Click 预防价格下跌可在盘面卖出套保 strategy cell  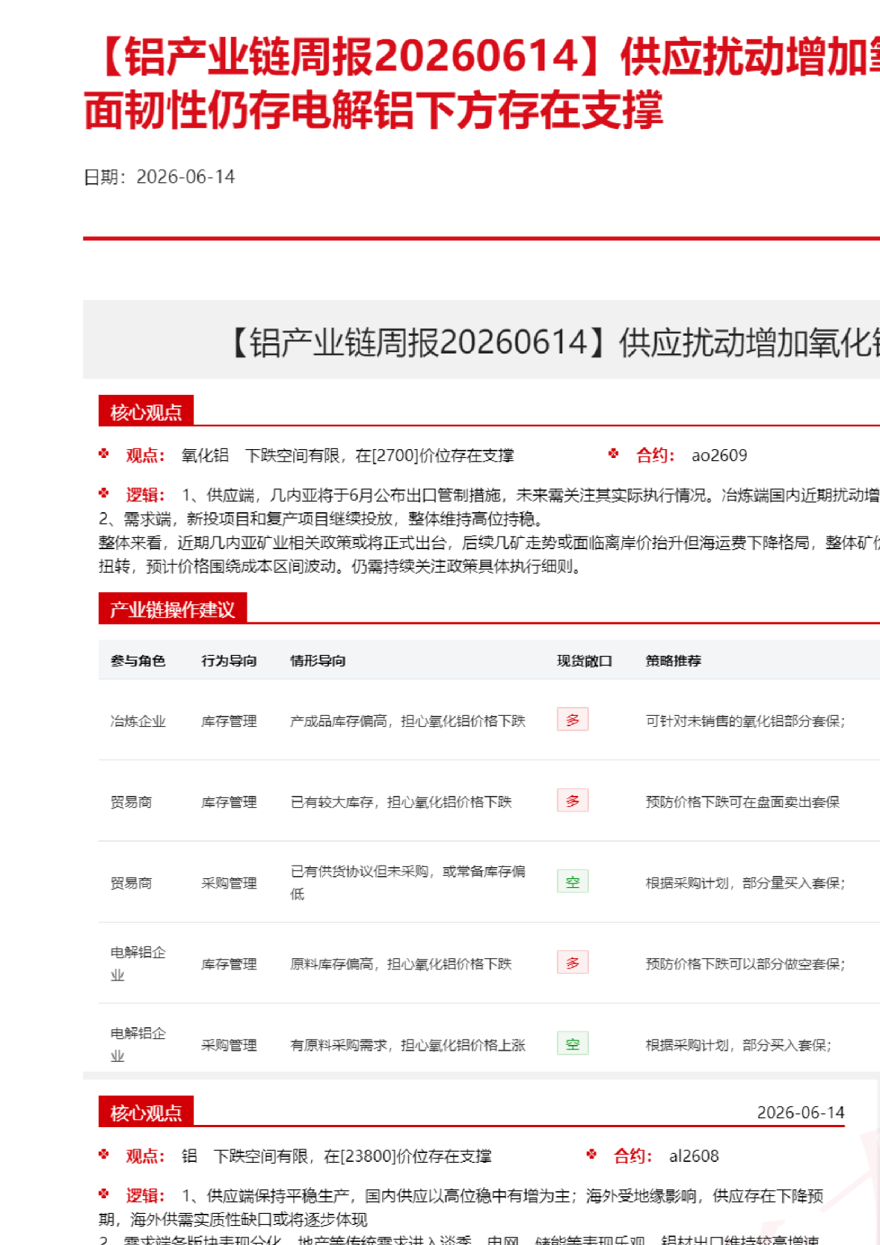(x=743, y=802)
